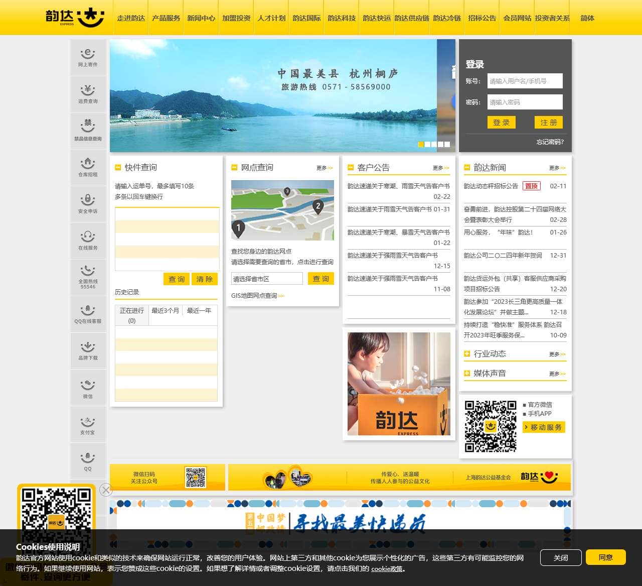This screenshot has width=642, height=586.
Task: Expand the 行业动态 news section
Action: [x=467, y=354]
